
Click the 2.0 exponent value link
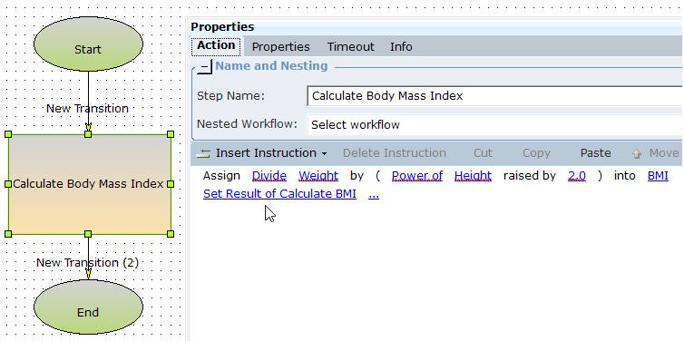pyautogui.click(x=577, y=176)
